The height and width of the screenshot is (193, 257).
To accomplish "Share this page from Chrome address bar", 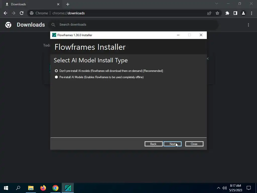I will coord(209,13).
